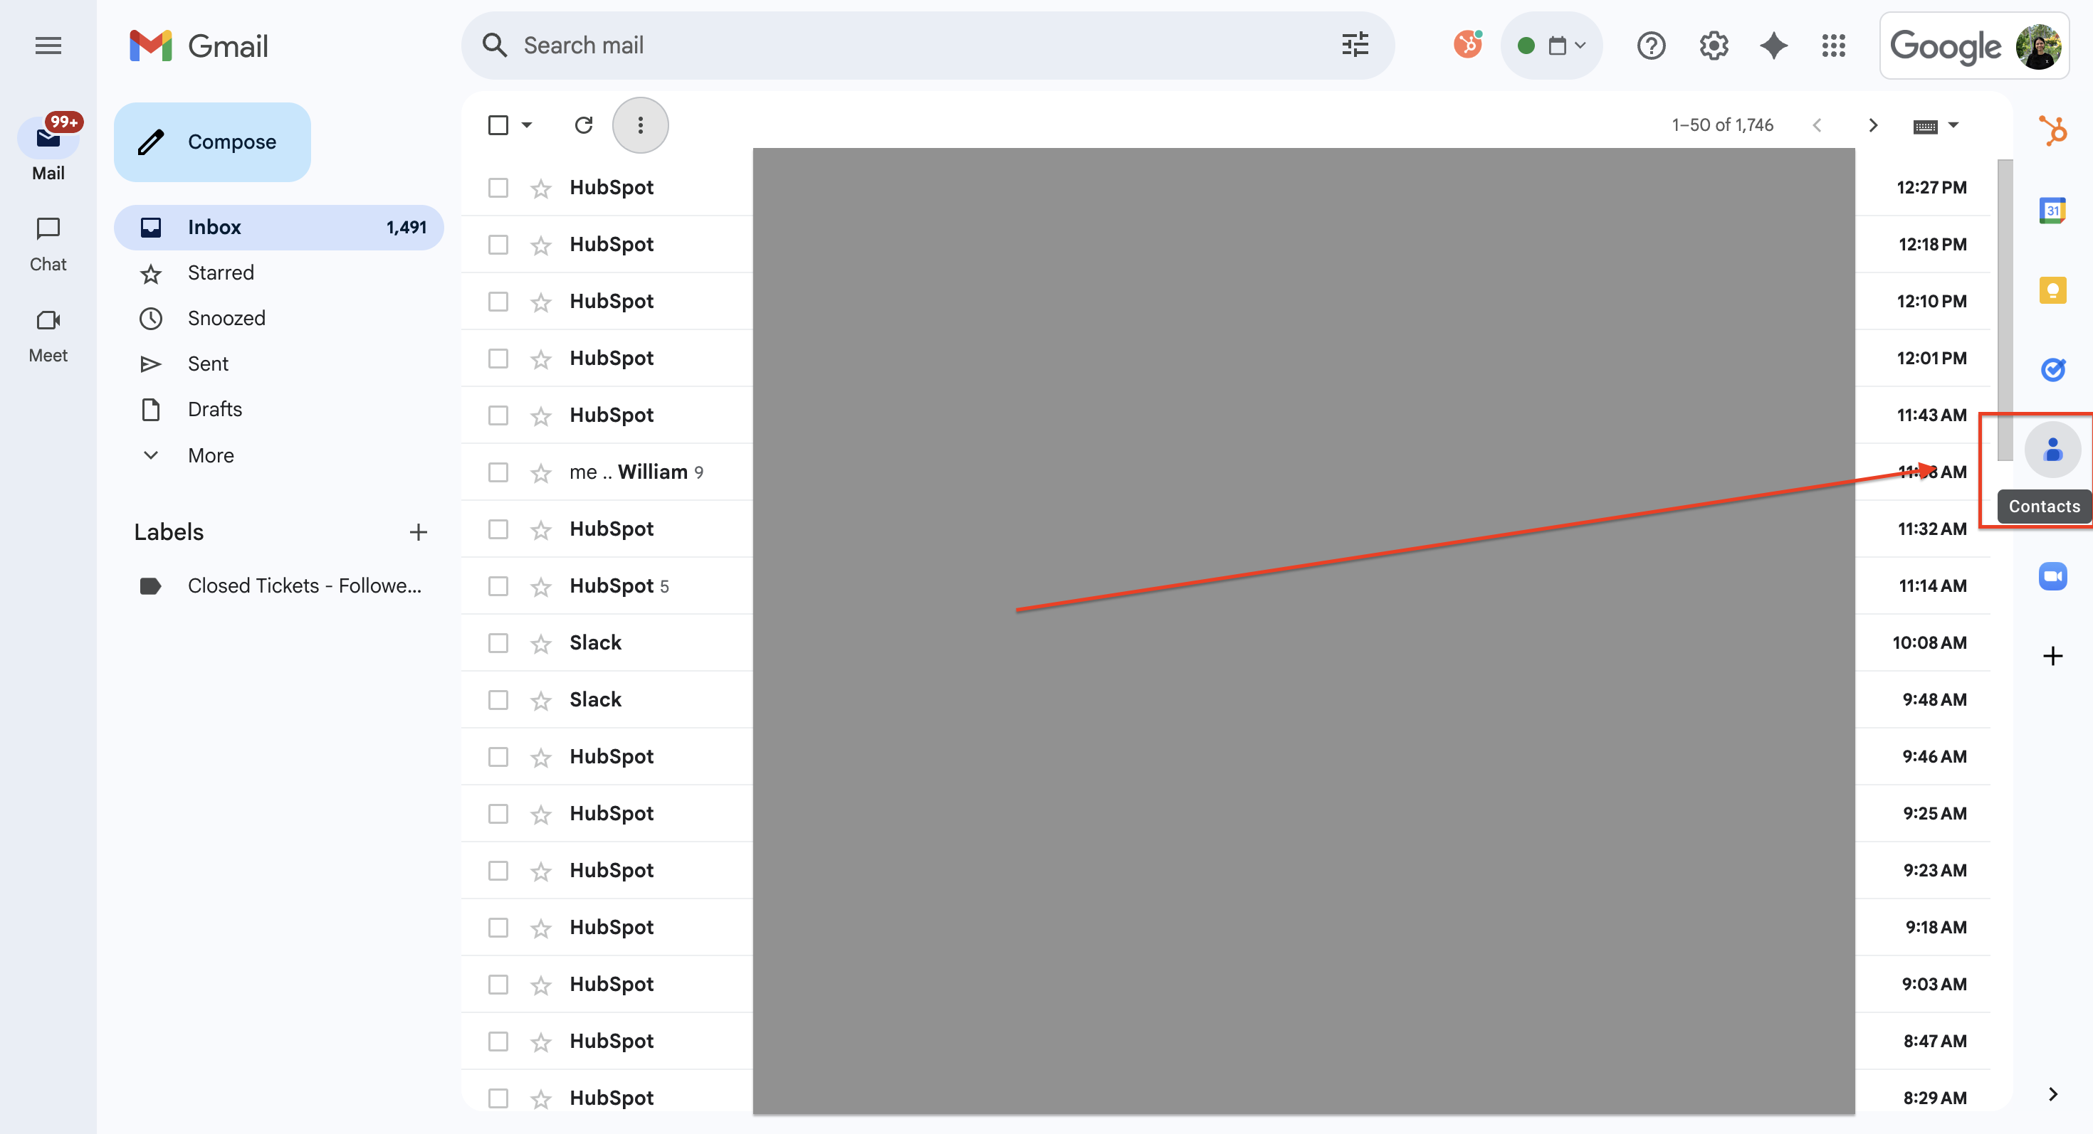Image resolution: width=2093 pixels, height=1134 pixels.
Task: Open Google Calendar side panel
Action: click(2052, 211)
